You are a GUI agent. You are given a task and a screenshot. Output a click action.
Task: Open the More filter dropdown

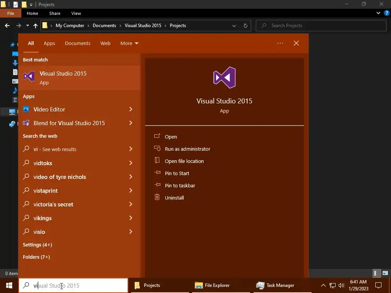click(x=129, y=43)
